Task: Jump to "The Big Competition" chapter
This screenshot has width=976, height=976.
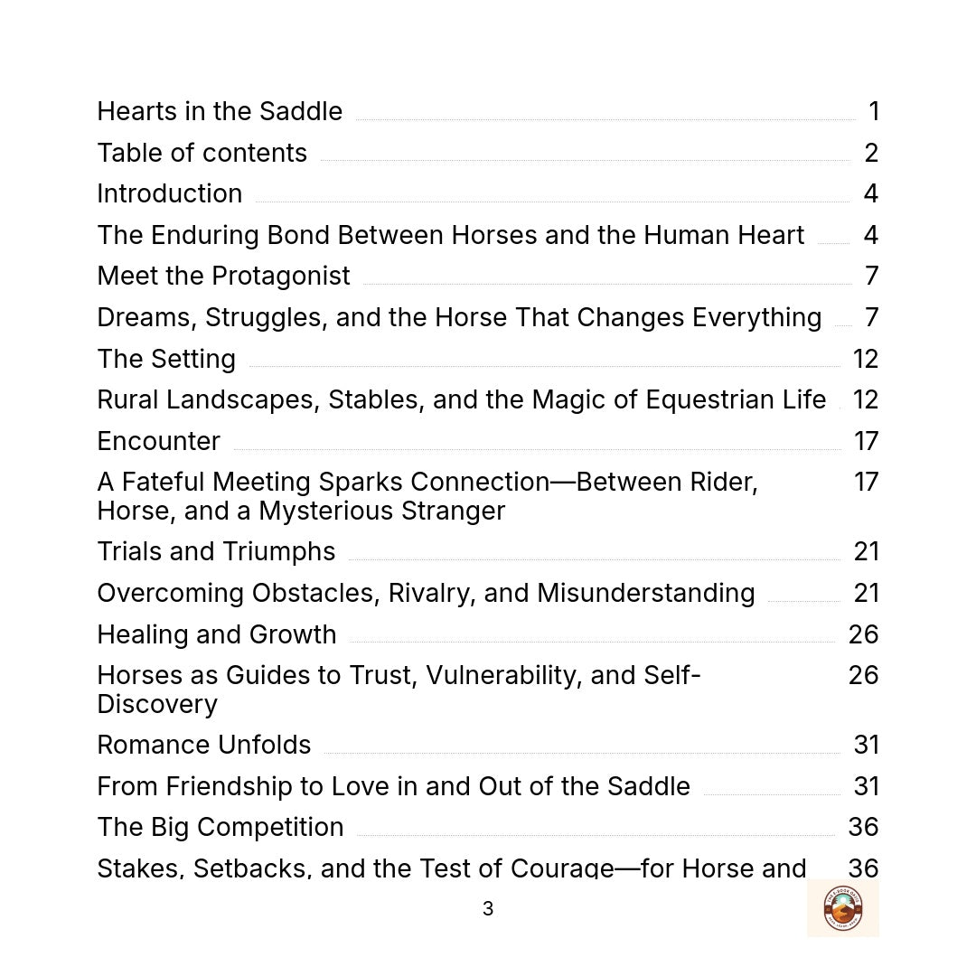Action: click(x=221, y=827)
